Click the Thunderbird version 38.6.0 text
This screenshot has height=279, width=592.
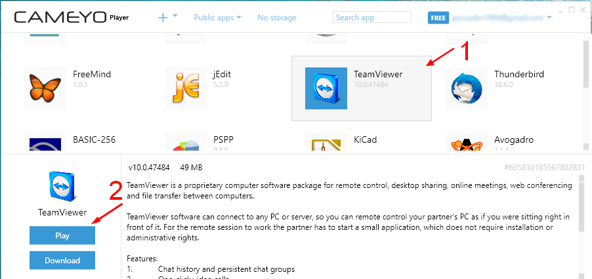click(503, 84)
